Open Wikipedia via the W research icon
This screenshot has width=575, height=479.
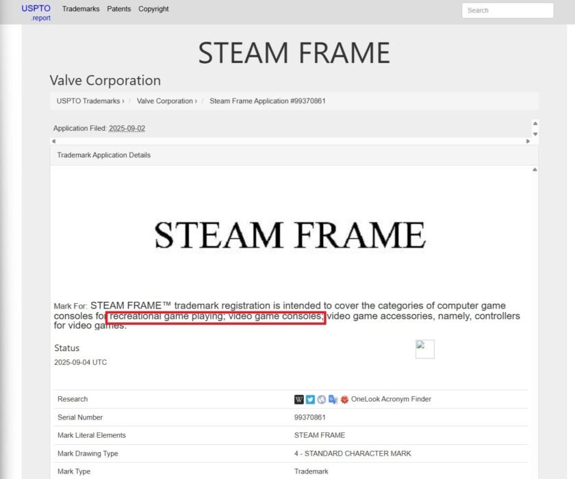[299, 399]
